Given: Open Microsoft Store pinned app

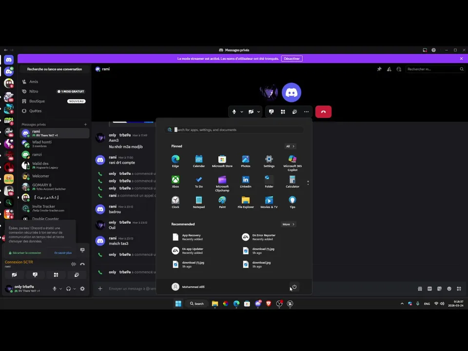Looking at the screenshot, I should [x=222, y=161].
